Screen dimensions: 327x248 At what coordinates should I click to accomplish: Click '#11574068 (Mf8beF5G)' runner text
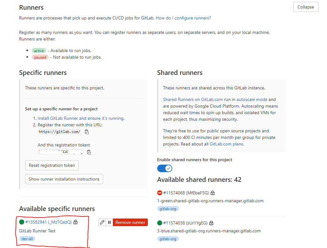[x=186, y=193]
